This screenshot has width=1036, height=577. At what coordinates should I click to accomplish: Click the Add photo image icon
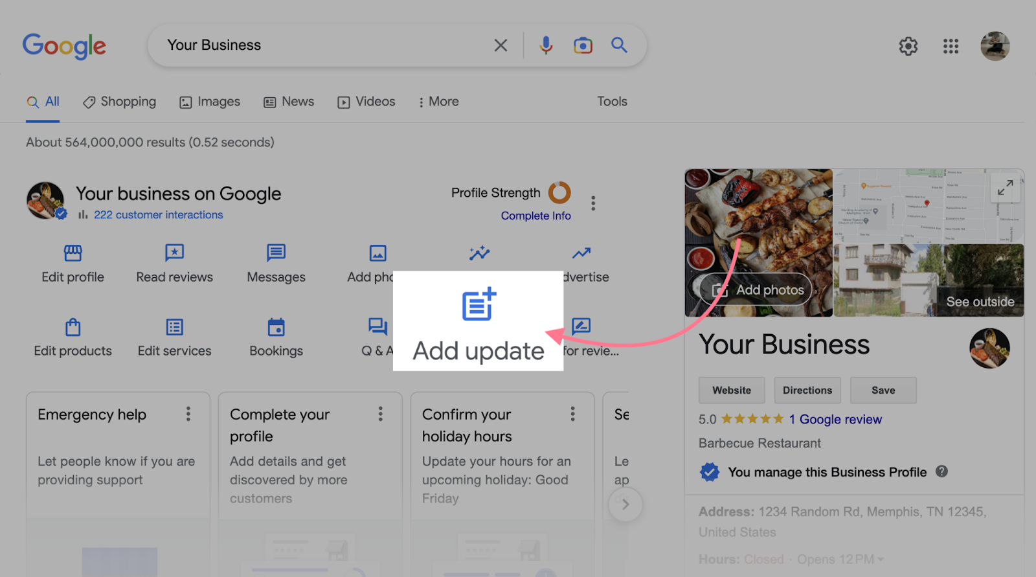[x=377, y=253]
